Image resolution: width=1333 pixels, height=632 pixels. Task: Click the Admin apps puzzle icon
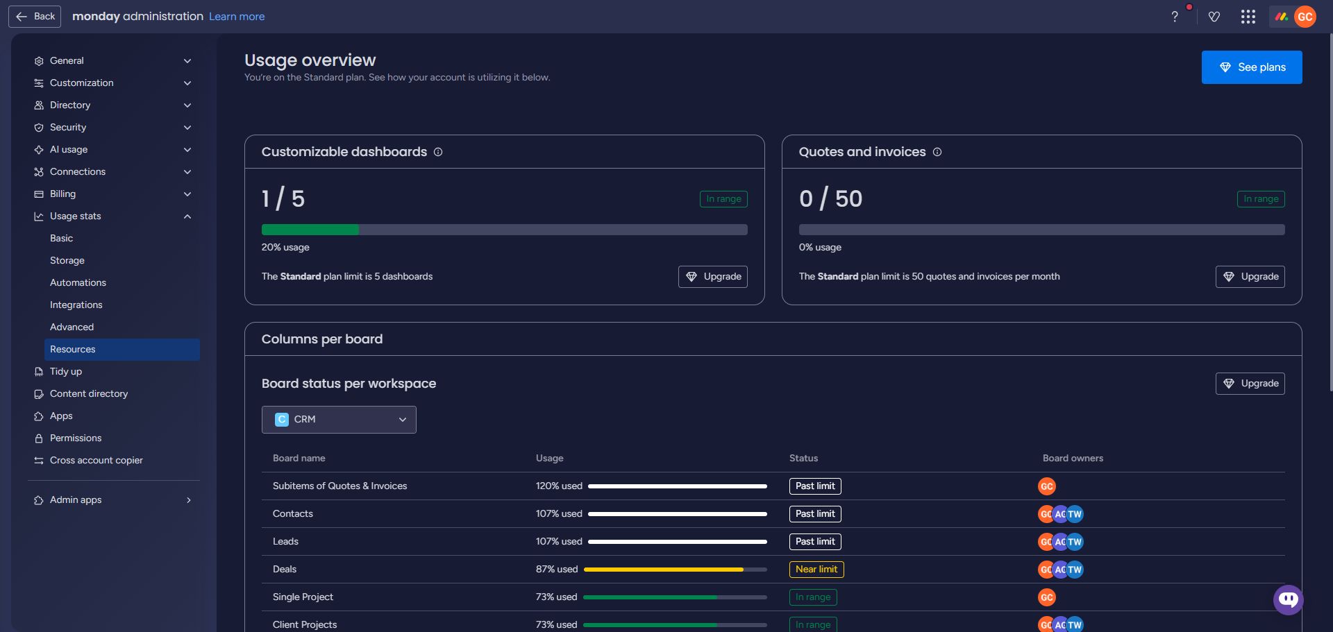click(39, 500)
